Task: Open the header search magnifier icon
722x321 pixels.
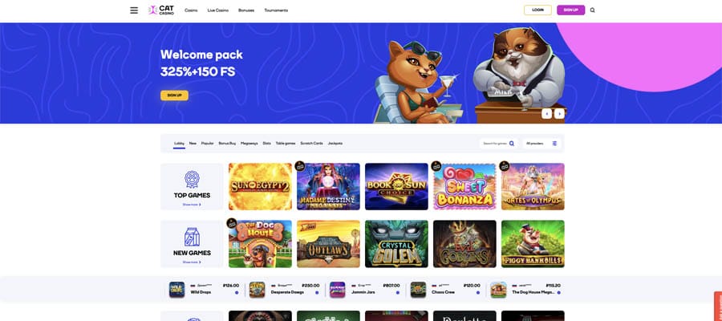Action: tap(592, 10)
